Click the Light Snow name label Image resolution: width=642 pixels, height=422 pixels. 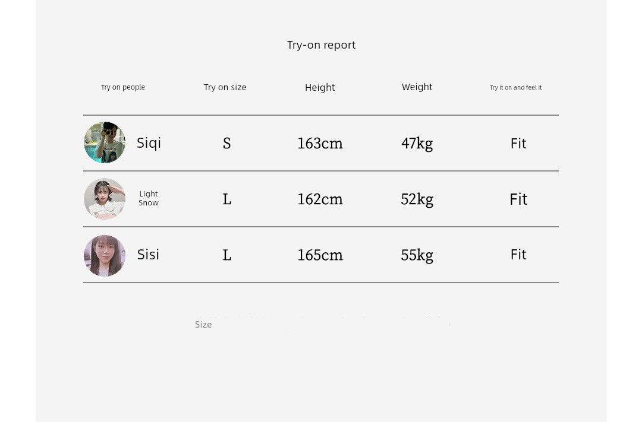[148, 198]
